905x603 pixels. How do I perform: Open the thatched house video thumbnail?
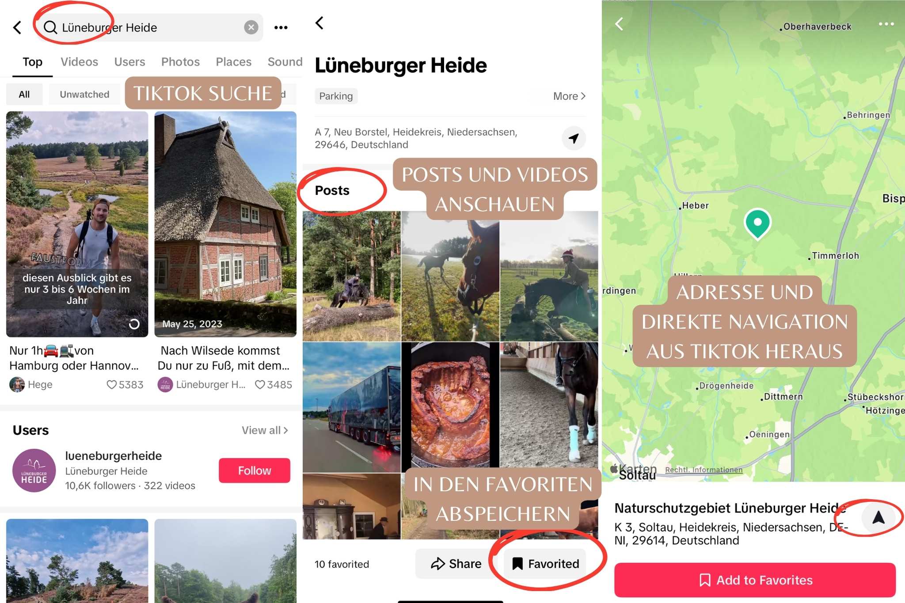225,224
